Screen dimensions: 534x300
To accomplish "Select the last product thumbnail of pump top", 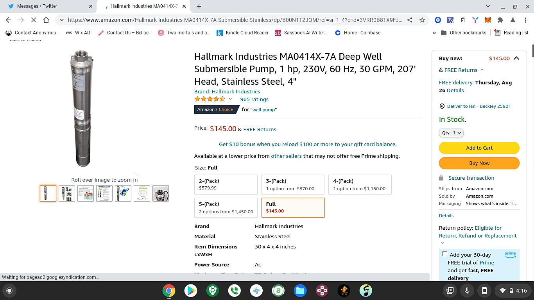I will (x=161, y=193).
